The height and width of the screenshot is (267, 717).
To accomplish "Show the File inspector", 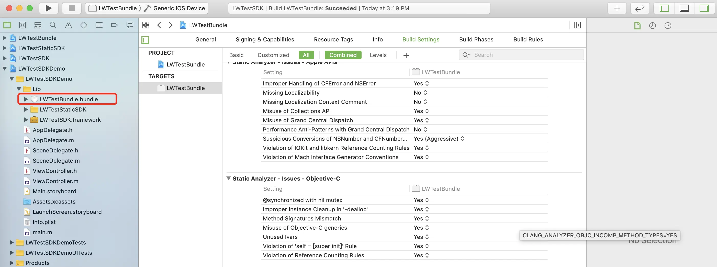I will coord(637,26).
